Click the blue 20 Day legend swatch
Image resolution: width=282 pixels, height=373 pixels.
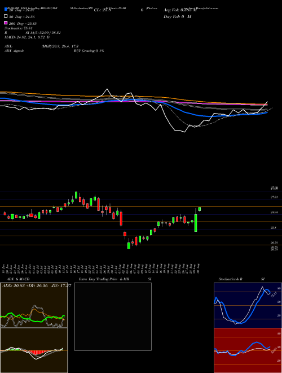point(6,10)
